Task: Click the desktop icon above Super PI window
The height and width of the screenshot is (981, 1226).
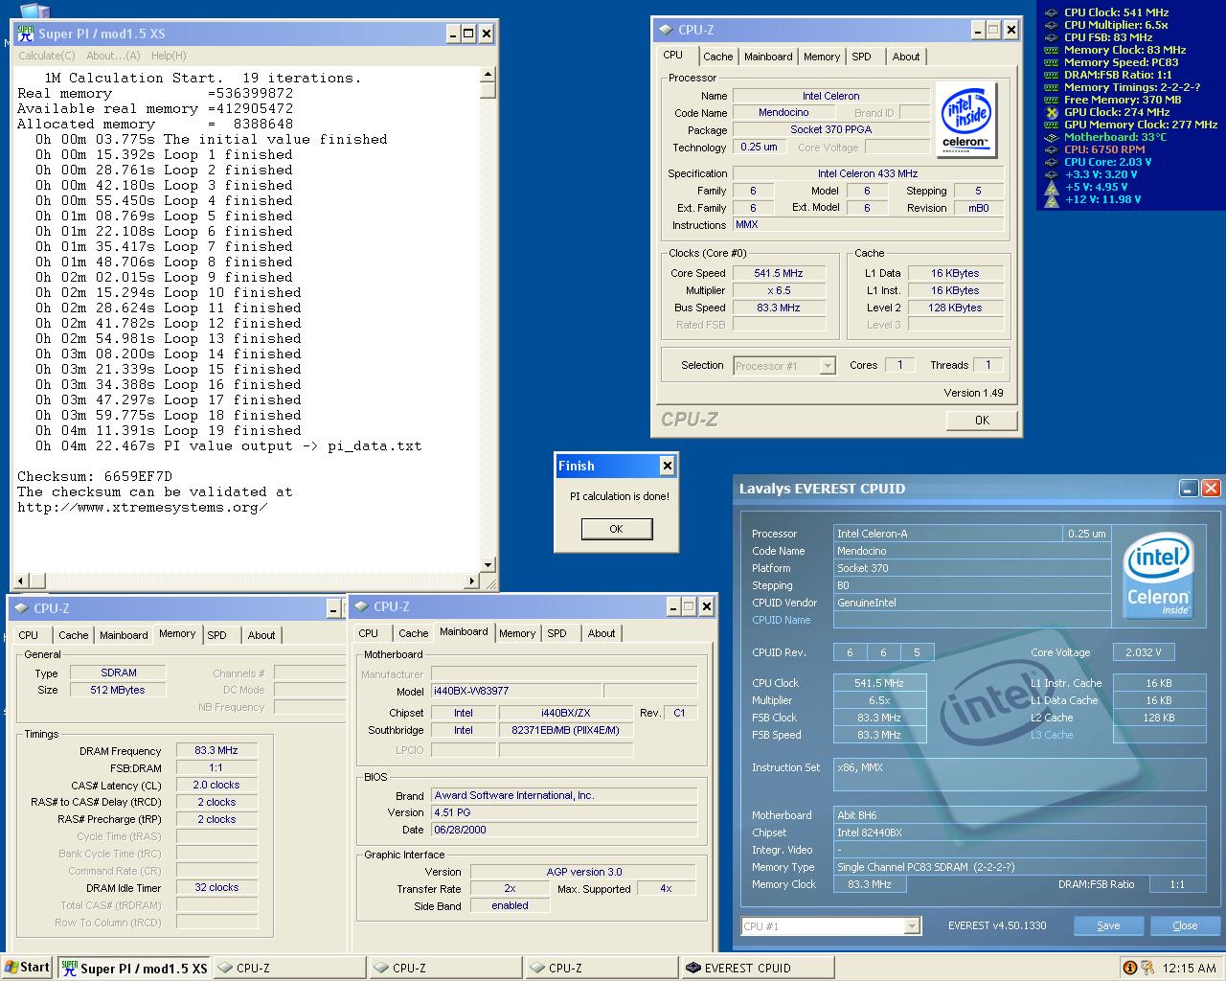Action: (34, 11)
